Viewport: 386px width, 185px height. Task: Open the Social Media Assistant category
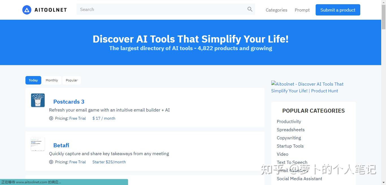coord(299,179)
